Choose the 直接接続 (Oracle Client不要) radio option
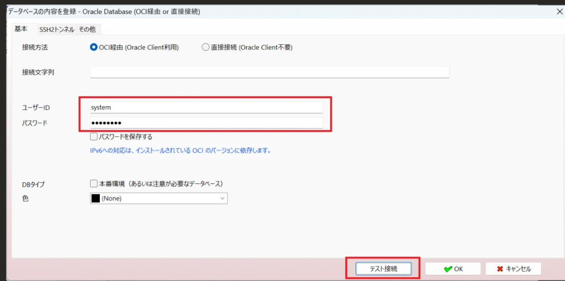Screen dimensions: 565x281 click(205, 47)
